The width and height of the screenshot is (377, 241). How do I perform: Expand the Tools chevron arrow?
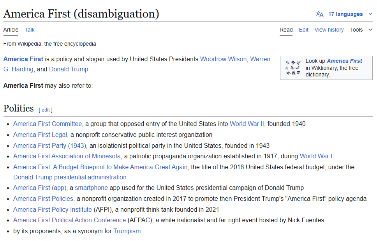point(370,30)
